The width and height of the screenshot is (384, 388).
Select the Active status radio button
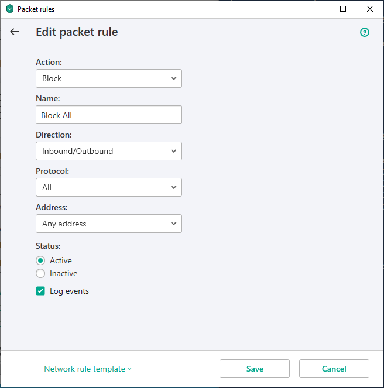pos(40,260)
